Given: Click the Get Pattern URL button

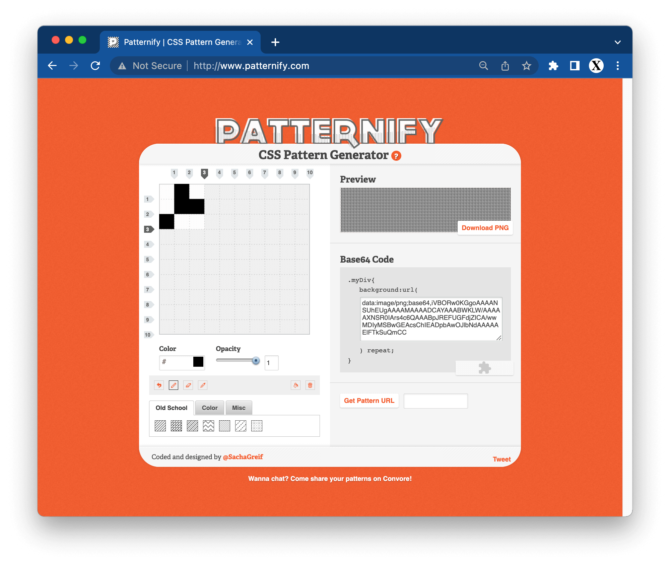Looking at the screenshot, I should click(x=369, y=401).
